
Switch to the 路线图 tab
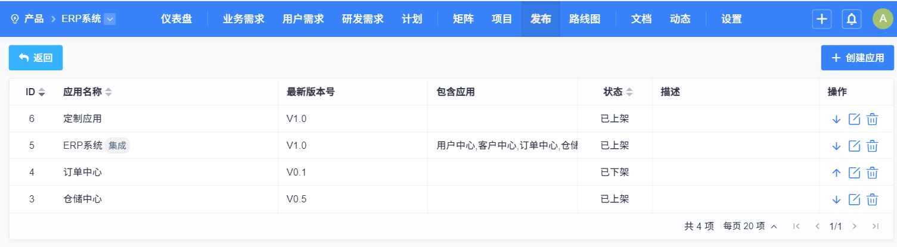coord(585,19)
